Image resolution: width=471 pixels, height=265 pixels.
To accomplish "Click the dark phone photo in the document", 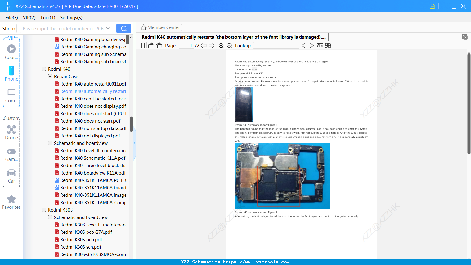I will coord(244,105).
